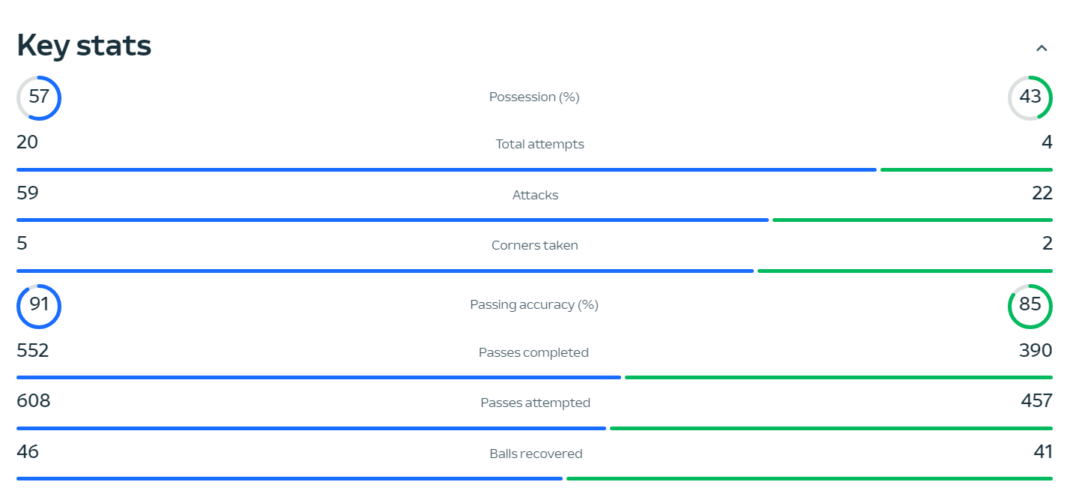The image size is (1070, 488).
Task: Click the blue 91 passing accuracy circle
Action: (39, 306)
